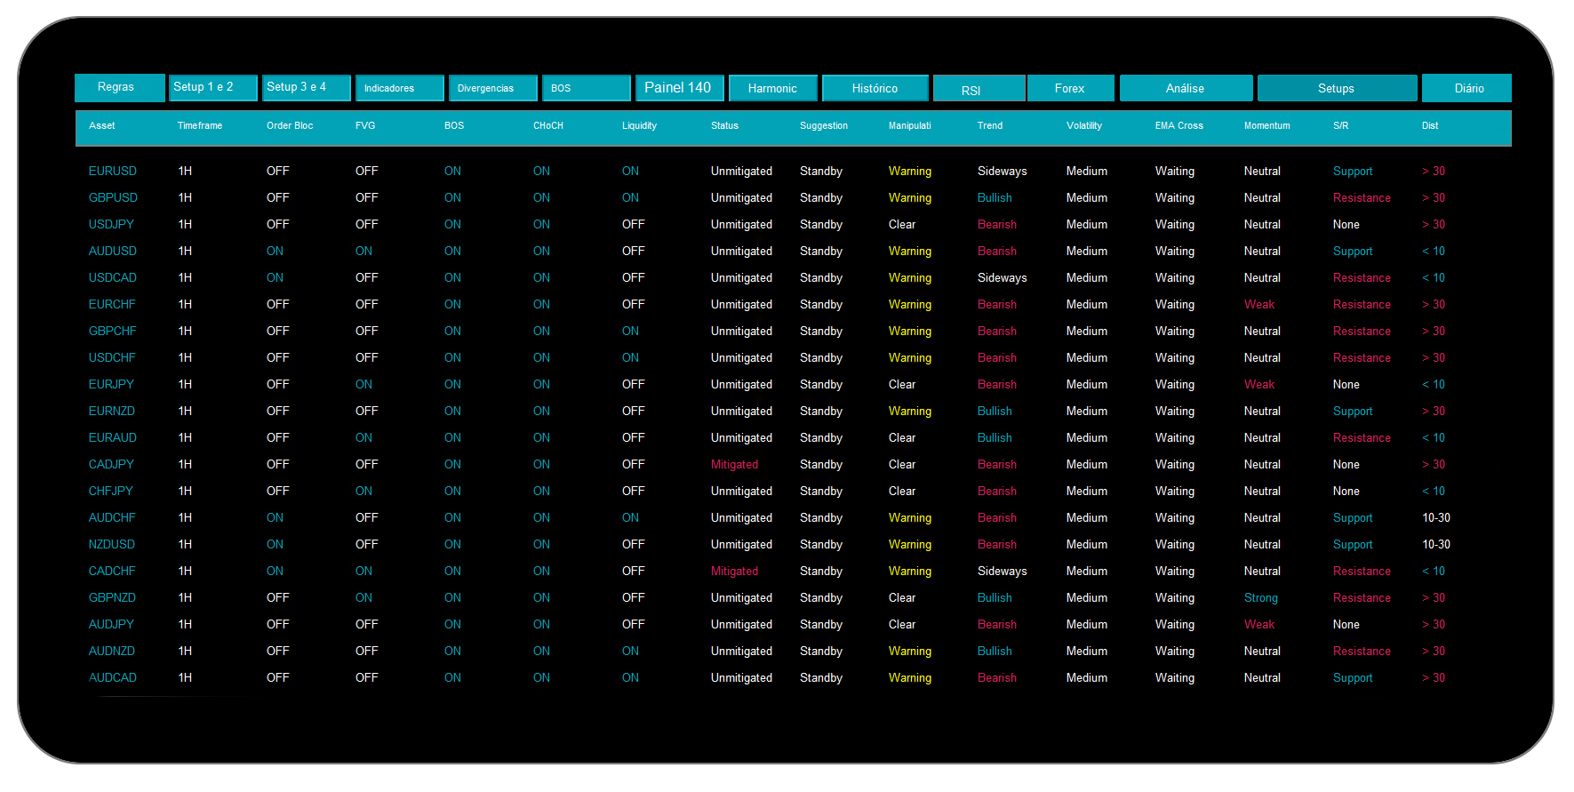This screenshot has width=1574, height=792.
Task: Switch to Setup 1 e 2 tab
Action: coord(213,87)
